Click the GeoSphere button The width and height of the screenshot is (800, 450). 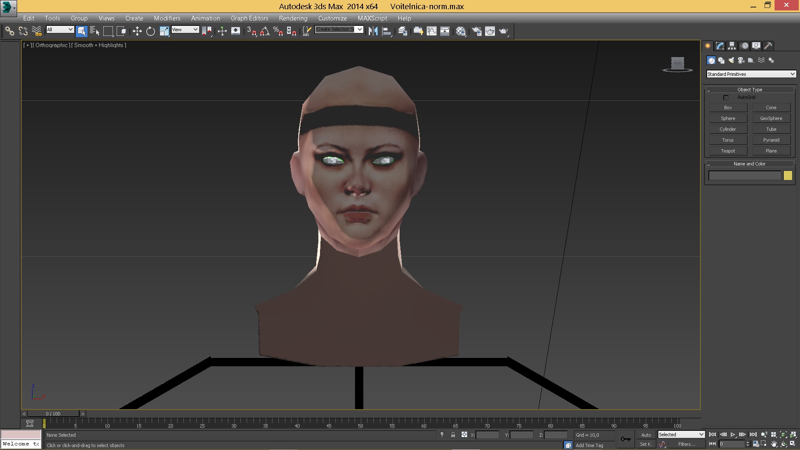click(771, 118)
